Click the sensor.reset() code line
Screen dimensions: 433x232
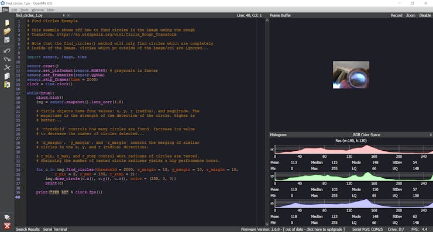[43, 66]
